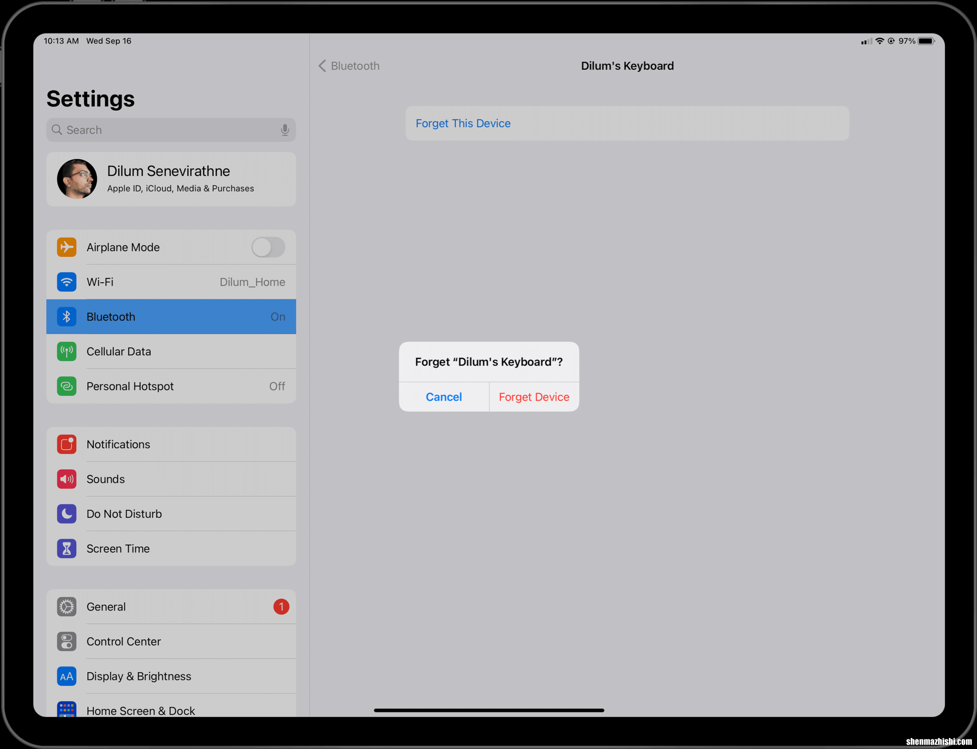Image resolution: width=977 pixels, height=749 pixels.
Task: Tap the Dilum's Keyboard page title
Action: [627, 66]
